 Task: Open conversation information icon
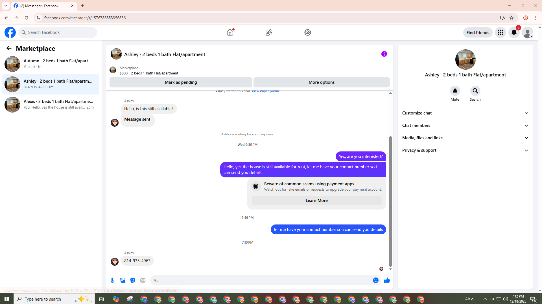coord(384,54)
